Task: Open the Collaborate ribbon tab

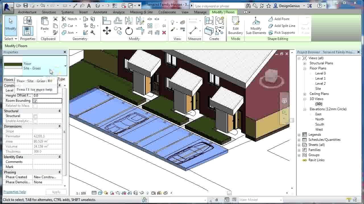Action: [x=167, y=12]
